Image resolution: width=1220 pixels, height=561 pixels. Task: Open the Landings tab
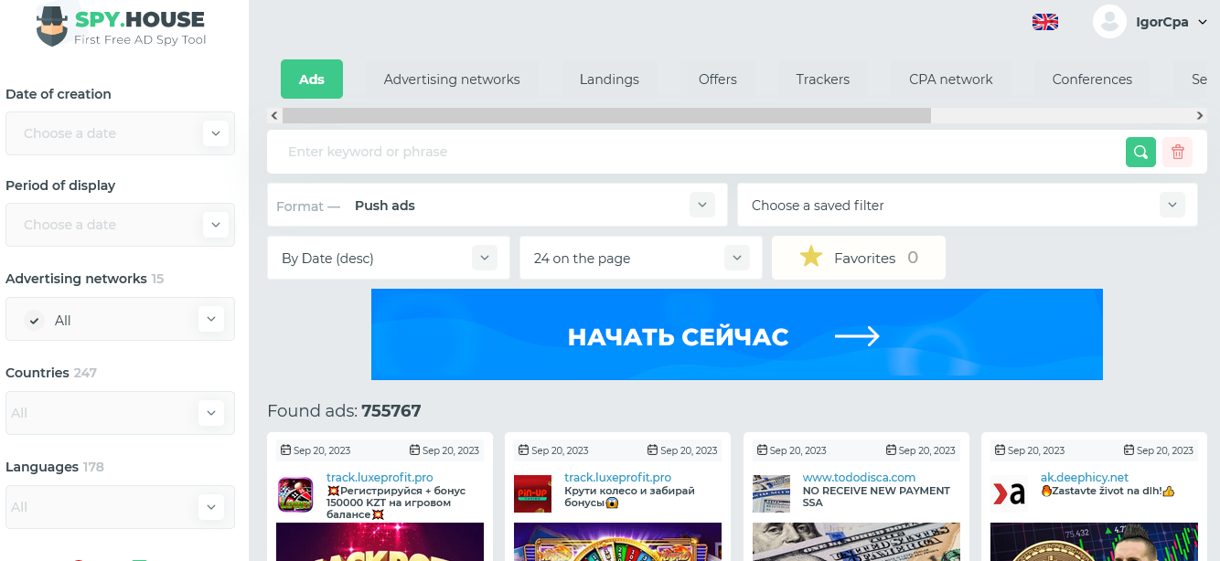[x=609, y=79]
